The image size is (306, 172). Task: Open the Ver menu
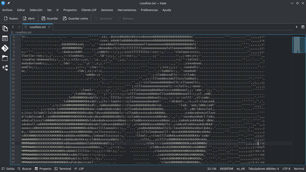[49, 10]
